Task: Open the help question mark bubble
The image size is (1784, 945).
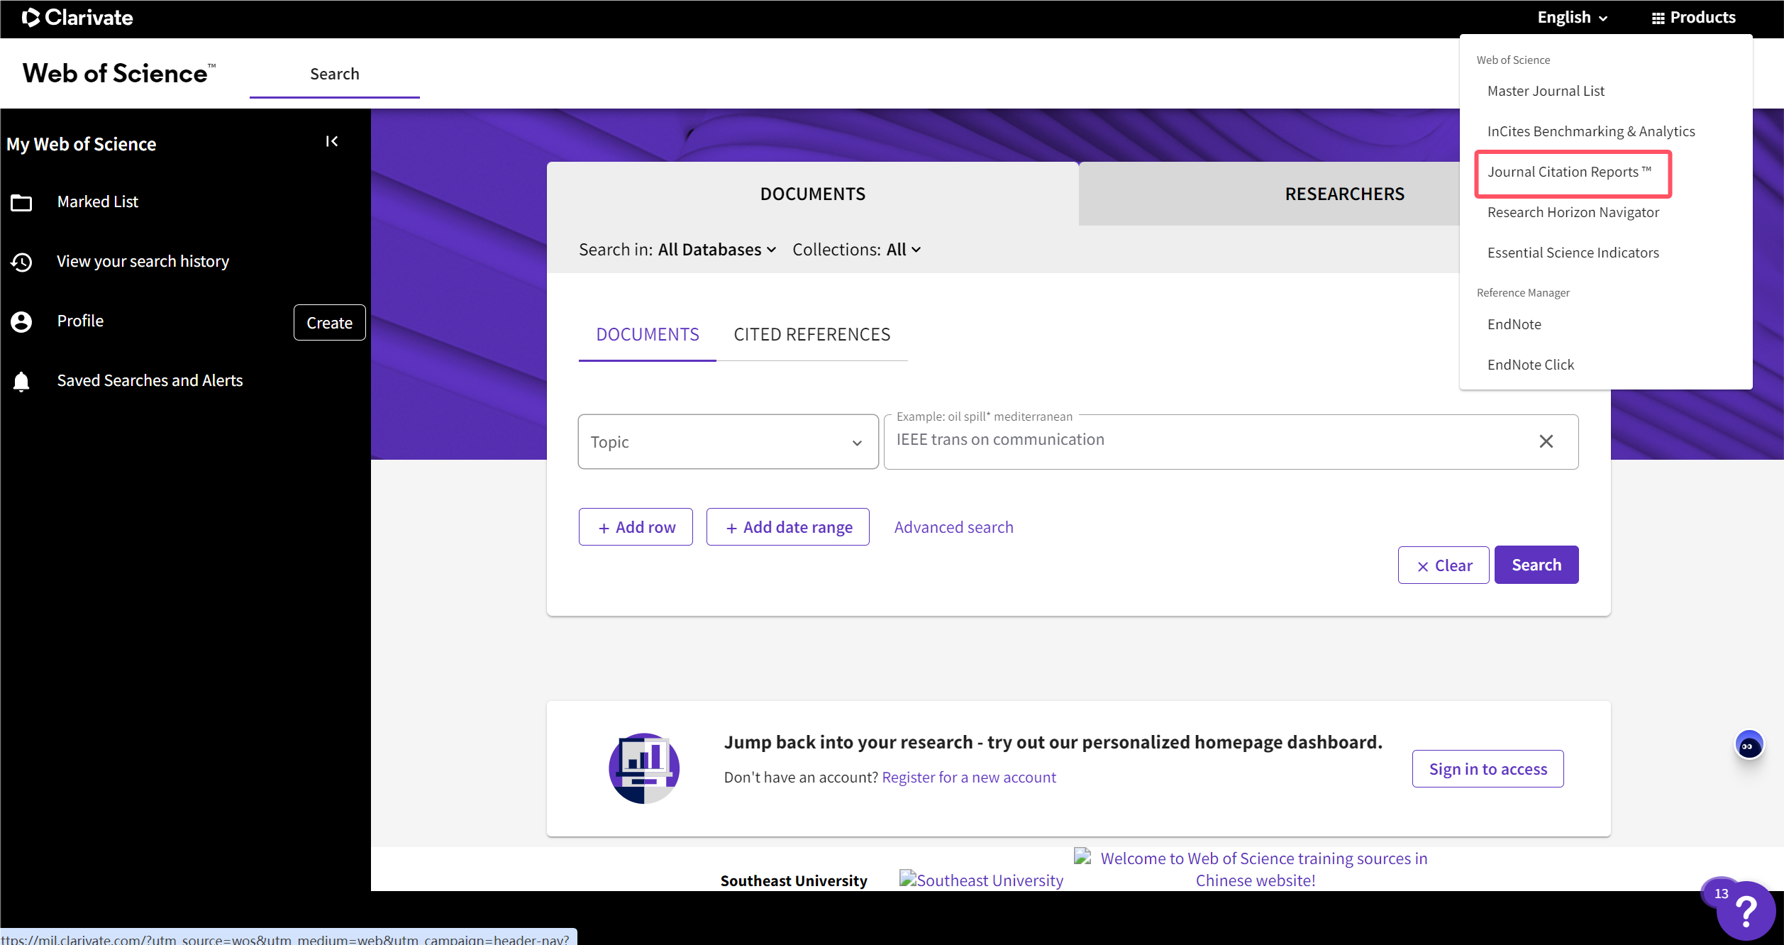Action: (1746, 910)
